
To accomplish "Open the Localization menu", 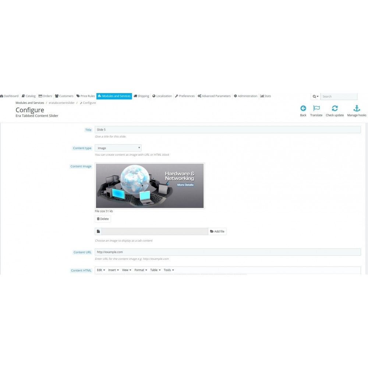I will [162, 96].
